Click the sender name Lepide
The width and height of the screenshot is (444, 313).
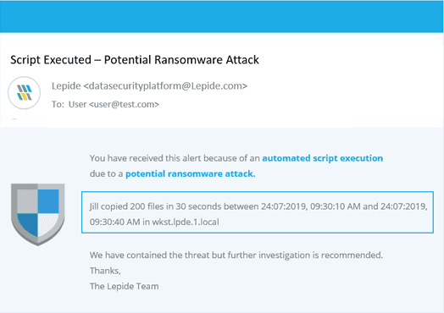pyautogui.click(x=66, y=86)
